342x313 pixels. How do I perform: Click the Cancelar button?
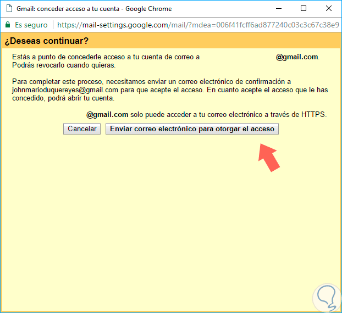tap(82, 128)
